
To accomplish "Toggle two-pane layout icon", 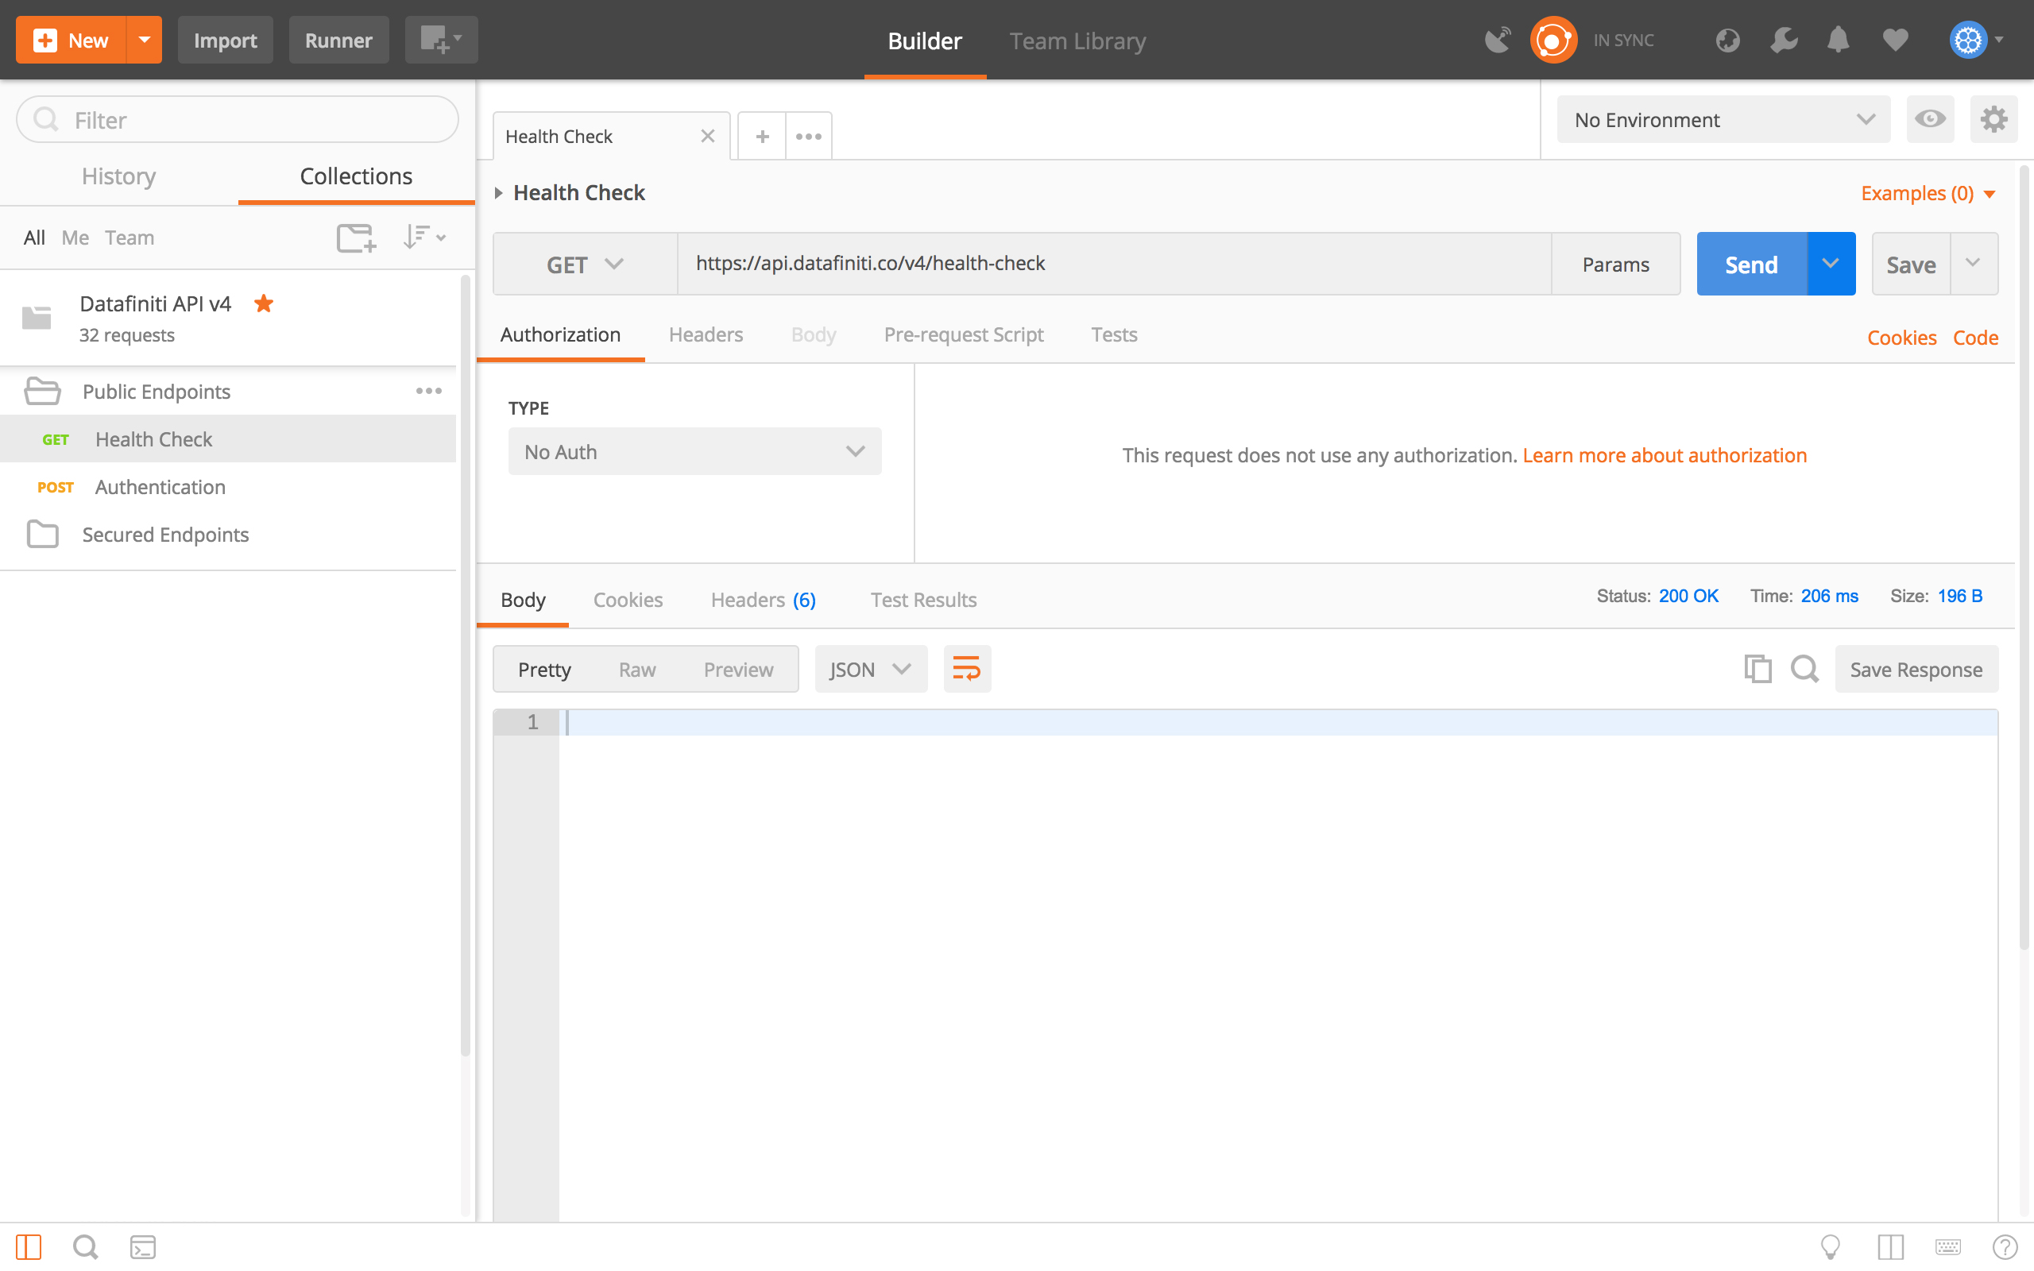I will pyautogui.click(x=1890, y=1247).
